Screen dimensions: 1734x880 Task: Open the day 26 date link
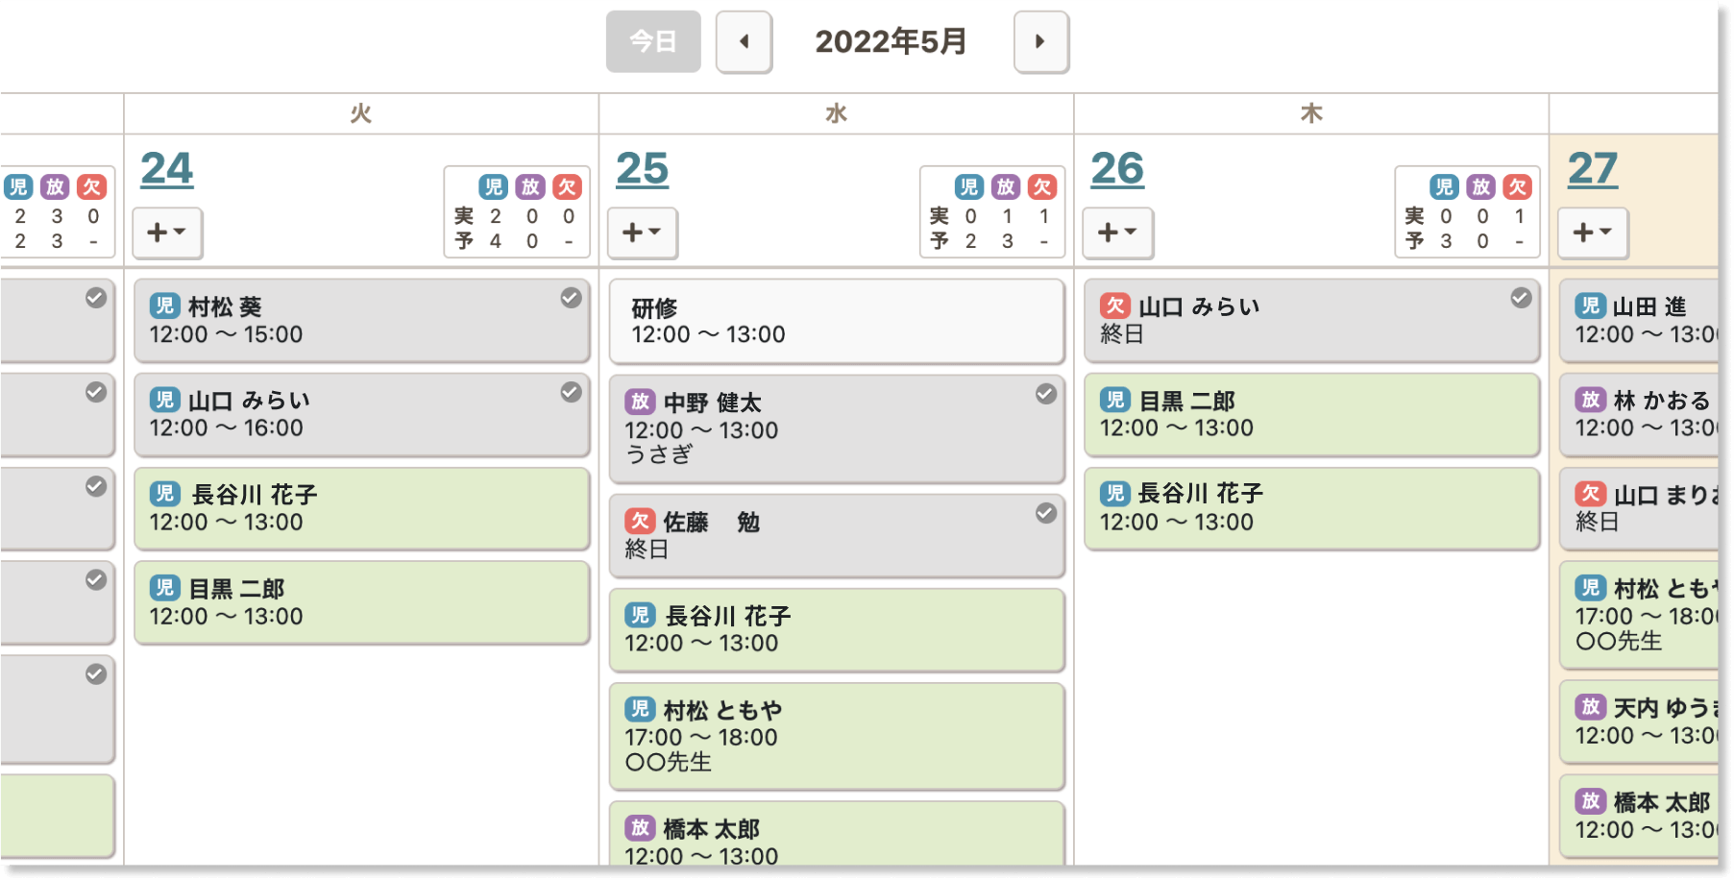(1117, 169)
